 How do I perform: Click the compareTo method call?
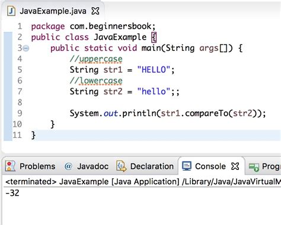click(x=206, y=113)
